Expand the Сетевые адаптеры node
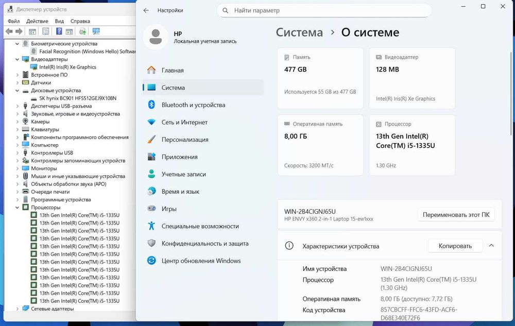Image resolution: width=515 pixels, height=326 pixels. 17,308
